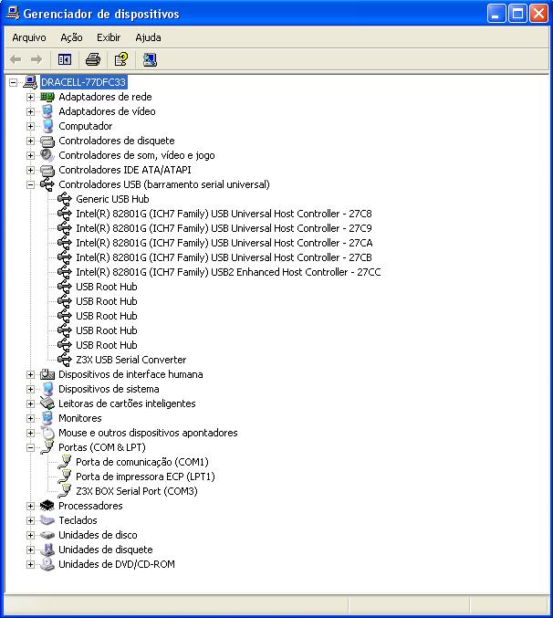Click the DVD/CD-ROM disc icon
The height and width of the screenshot is (618, 553).
(x=47, y=564)
